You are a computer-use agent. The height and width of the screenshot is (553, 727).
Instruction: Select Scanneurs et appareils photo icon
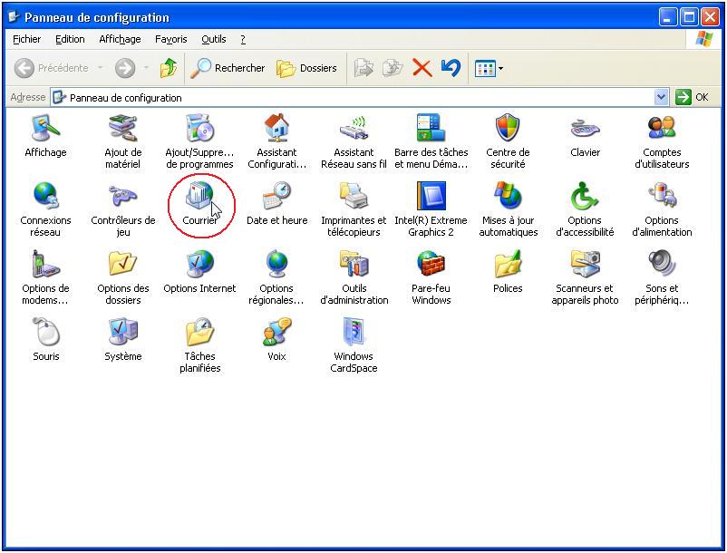coord(585,263)
